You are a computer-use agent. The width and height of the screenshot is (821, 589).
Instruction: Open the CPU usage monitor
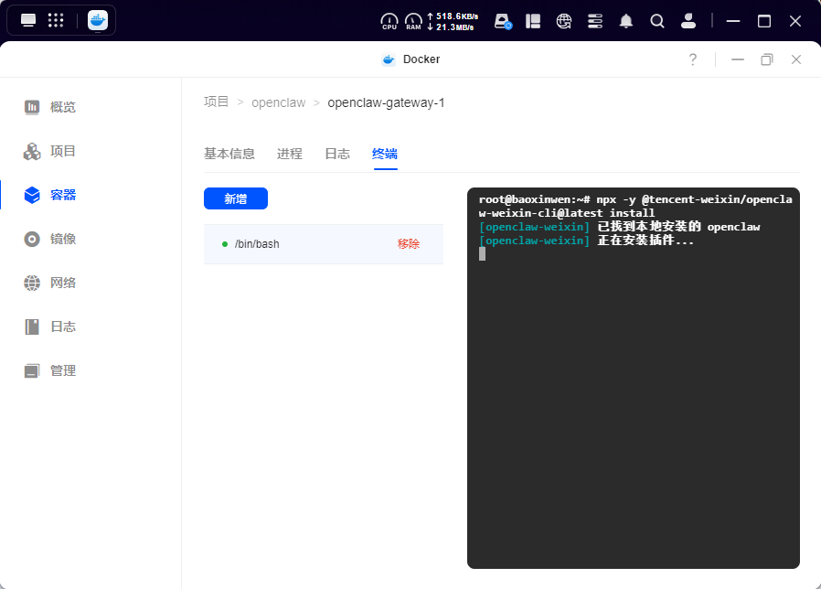click(389, 19)
